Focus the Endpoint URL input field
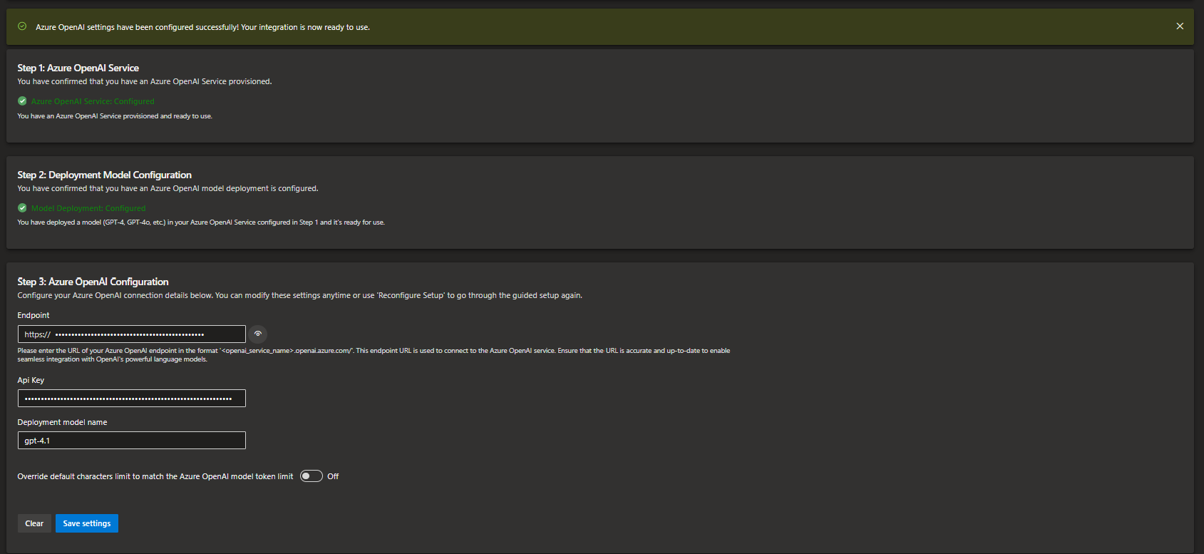The image size is (1204, 554). [131, 334]
